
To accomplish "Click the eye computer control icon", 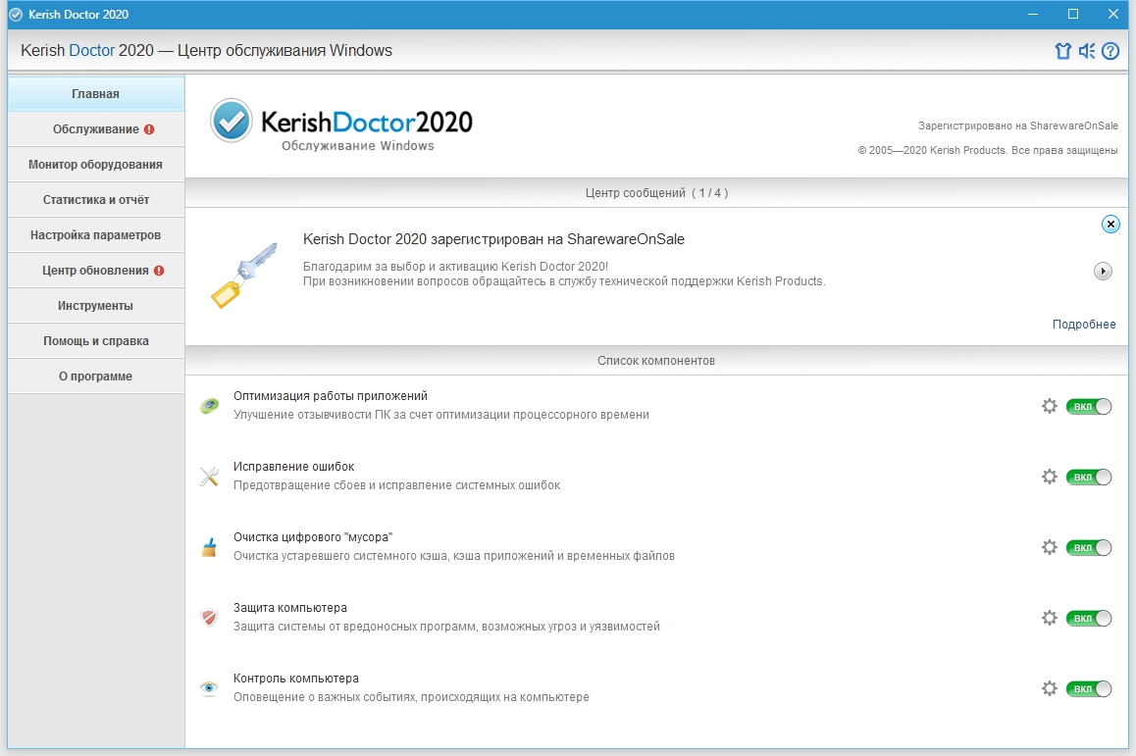I will pos(209,688).
